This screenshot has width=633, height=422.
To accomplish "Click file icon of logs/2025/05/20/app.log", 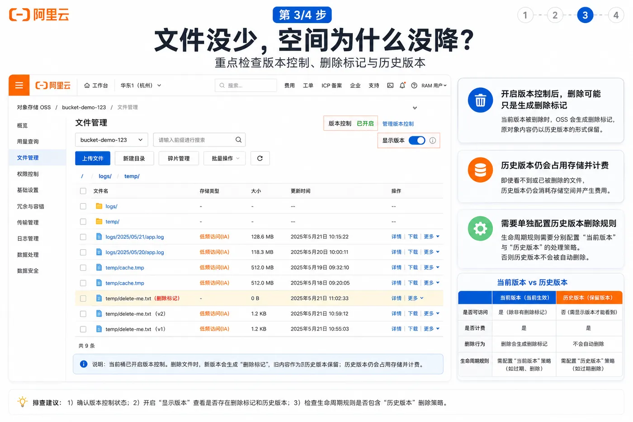I will pyautogui.click(x=99, y=252).
